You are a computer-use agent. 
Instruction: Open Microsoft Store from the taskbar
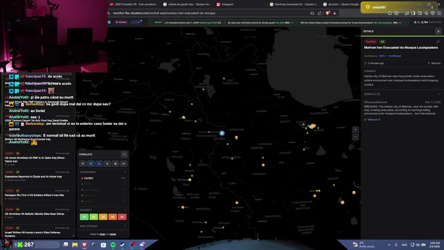click(x=103, y=245)
